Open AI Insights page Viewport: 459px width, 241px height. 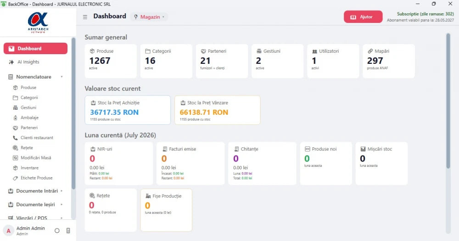click(x=28, y=62)
